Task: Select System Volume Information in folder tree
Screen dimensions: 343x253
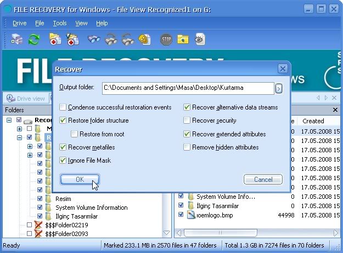Action: click(x=92, y=208)
